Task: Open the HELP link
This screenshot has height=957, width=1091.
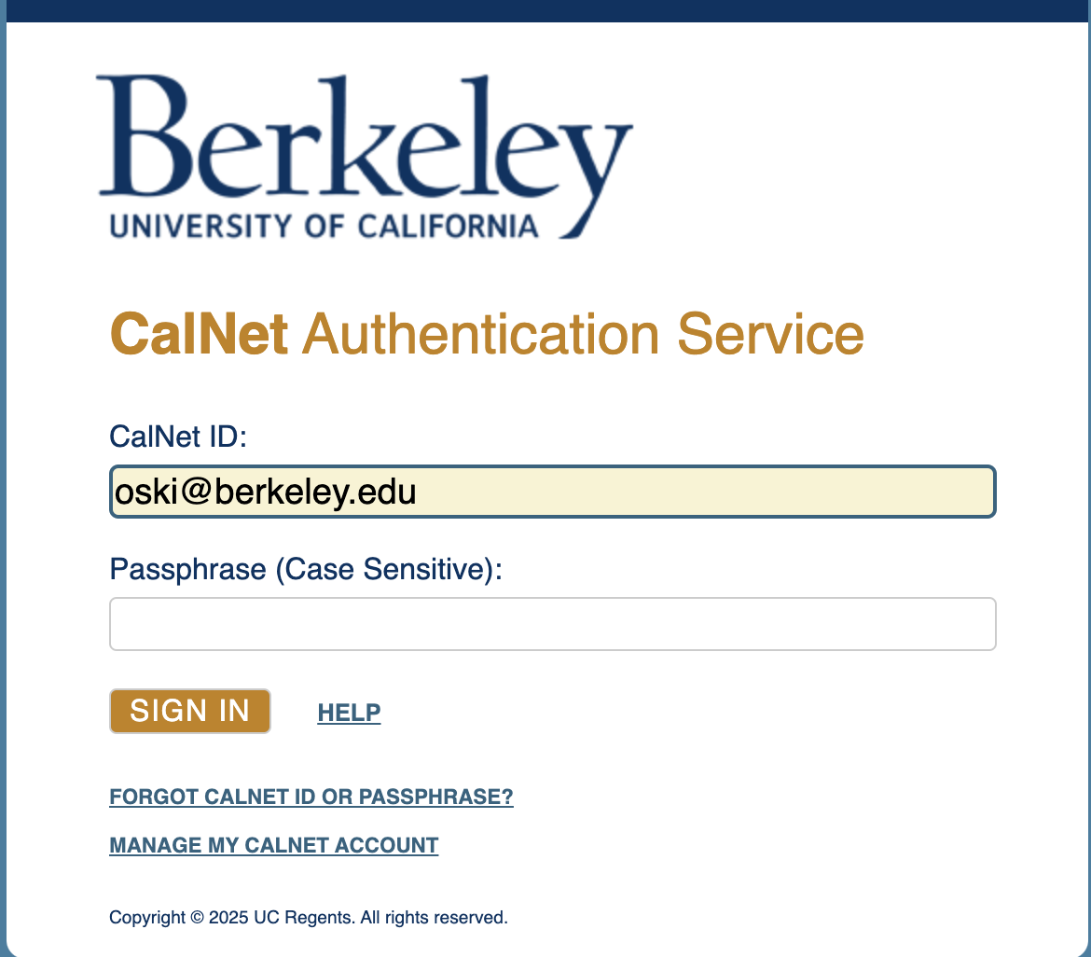Action: point(349,714)
